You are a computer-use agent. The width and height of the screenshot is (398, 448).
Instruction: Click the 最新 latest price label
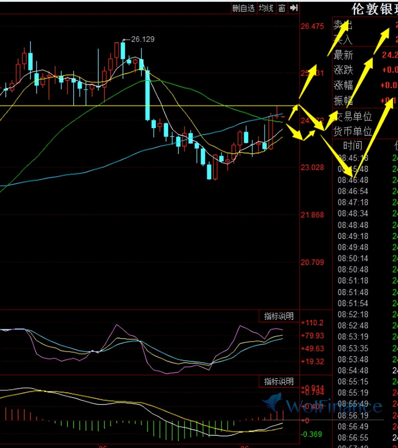343,55
